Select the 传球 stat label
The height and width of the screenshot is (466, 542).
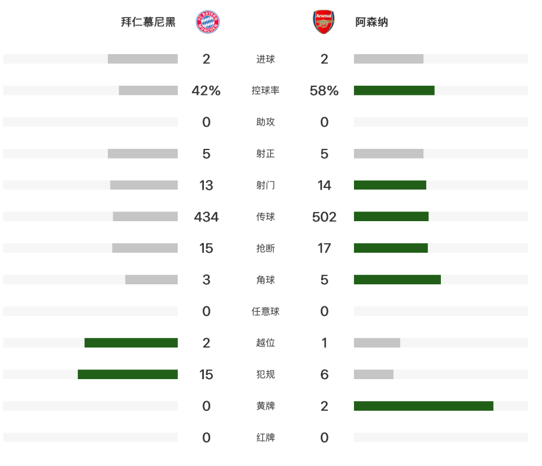265,217
